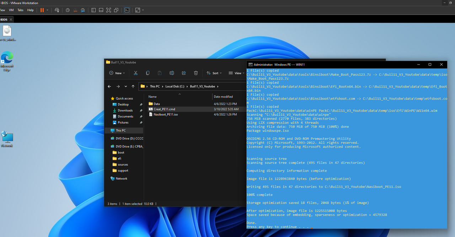
Task: Click the Copy icon in Explorer toolbar
Action: 148,73
